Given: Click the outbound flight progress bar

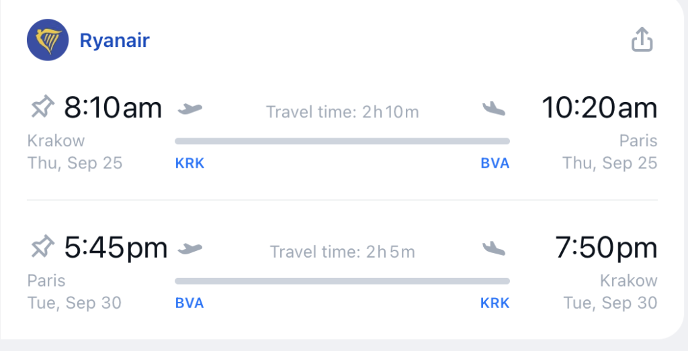Looking at the screenshot, I should click(342, 141).
